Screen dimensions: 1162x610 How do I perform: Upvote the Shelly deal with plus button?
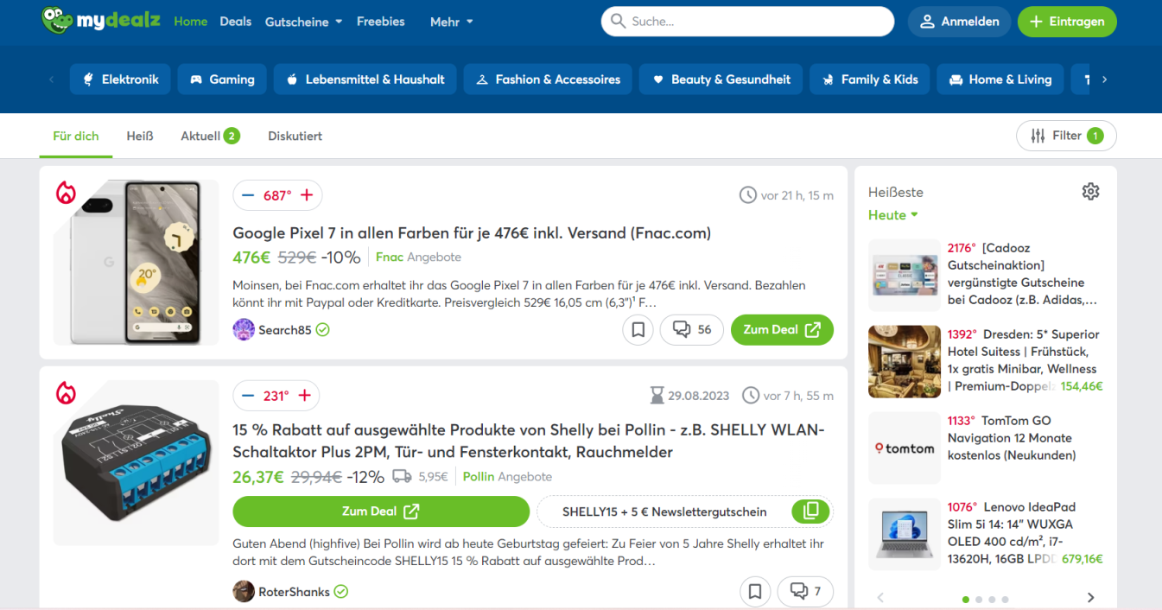(x=304, y=396)
